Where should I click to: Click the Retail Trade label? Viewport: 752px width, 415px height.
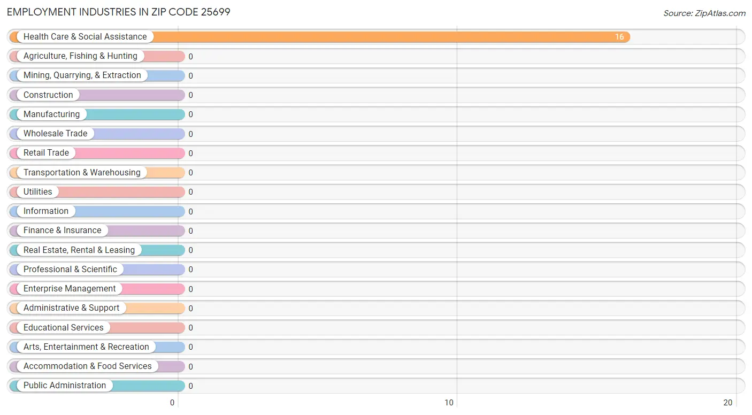[46, 152]
